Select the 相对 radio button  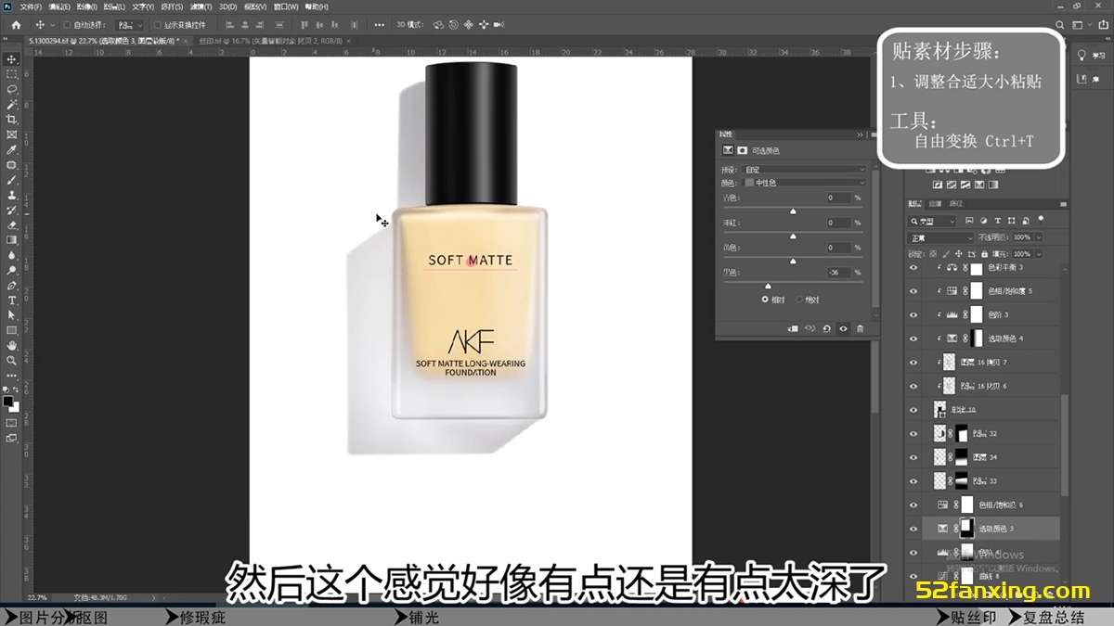point(765,300)
